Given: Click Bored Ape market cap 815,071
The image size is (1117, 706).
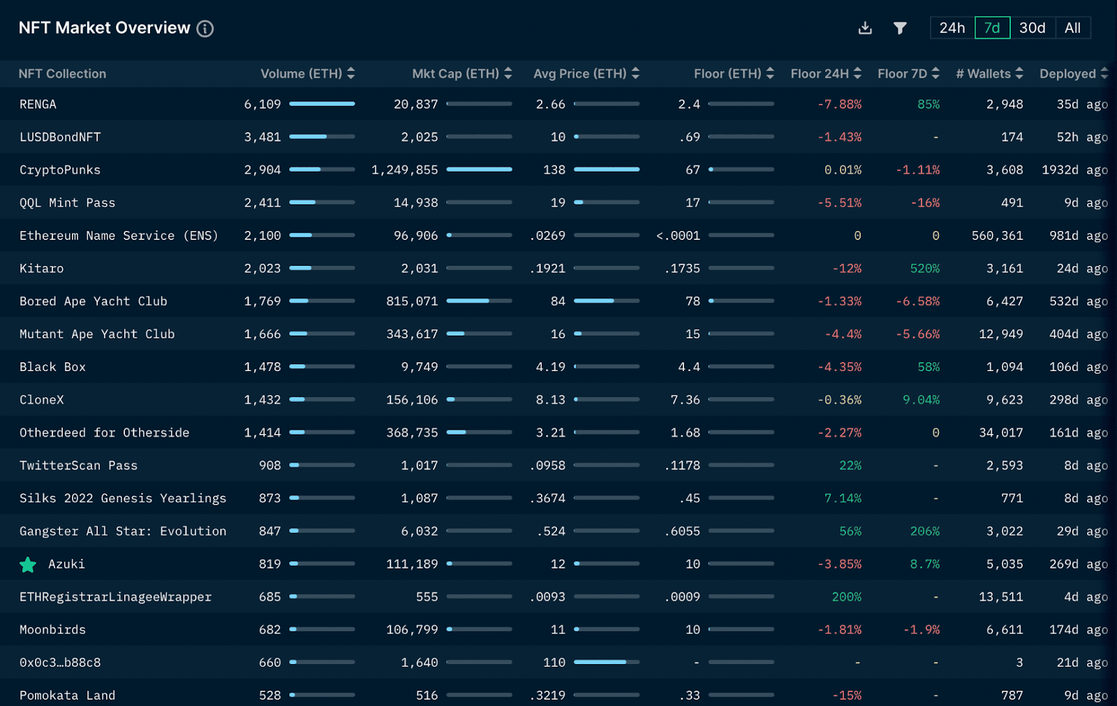Looking at the screenshot, I should click(412, 301).
